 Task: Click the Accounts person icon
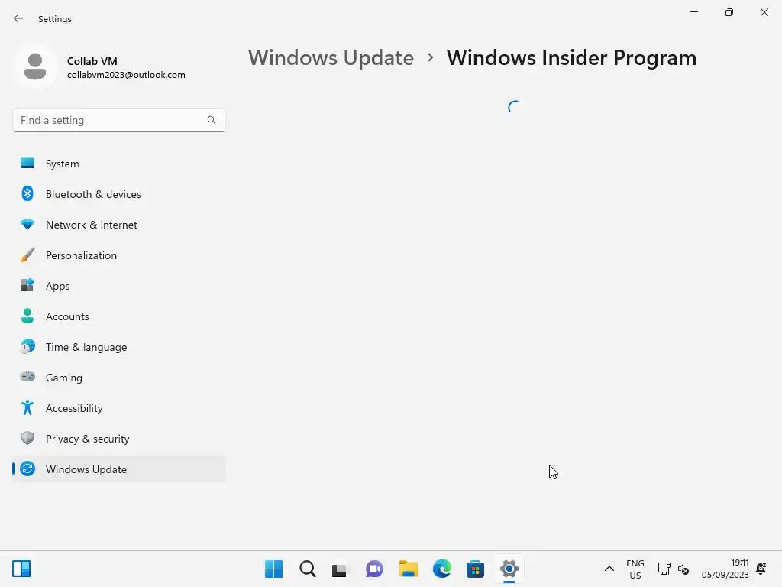[x=27, y=316]
